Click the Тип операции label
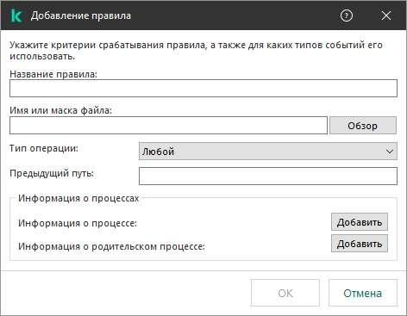This screenshot has width=407, height=316. [x=44, y=148]
